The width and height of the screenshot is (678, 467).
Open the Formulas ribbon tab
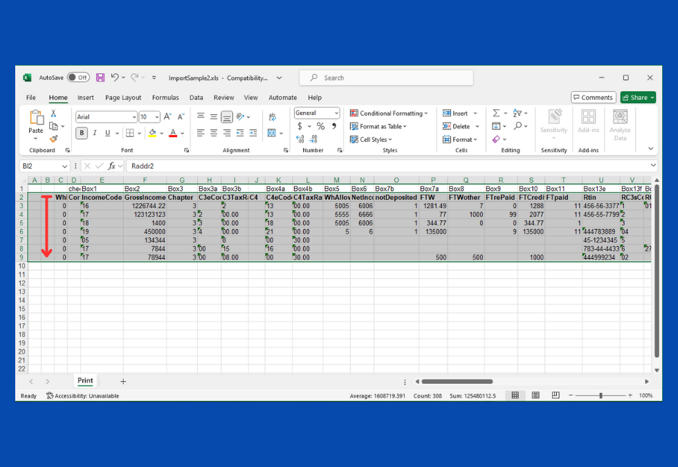pos(165,98)
